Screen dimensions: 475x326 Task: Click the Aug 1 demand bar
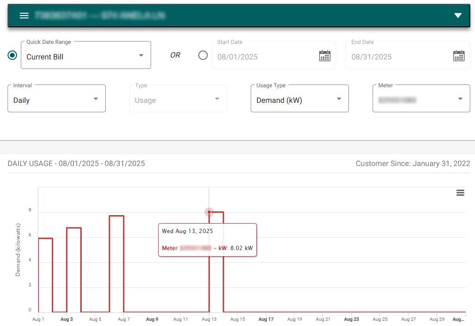point(45,275)
